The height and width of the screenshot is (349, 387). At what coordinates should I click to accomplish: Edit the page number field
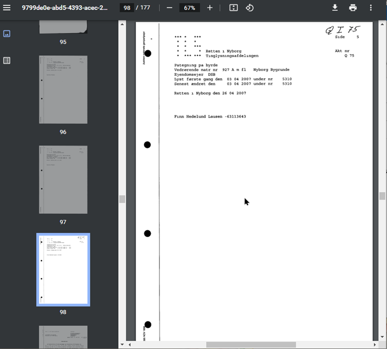[127, 8]
